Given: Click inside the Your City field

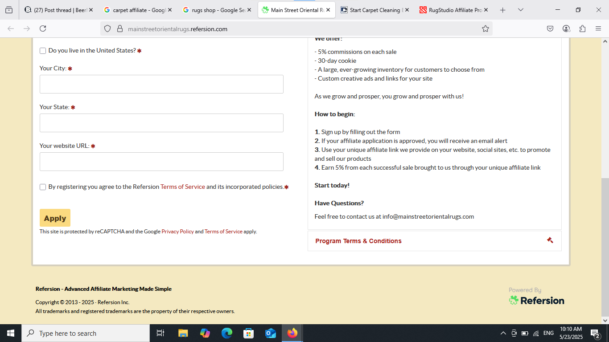Looking at the screenshot, I should click(x=161, y=84).
